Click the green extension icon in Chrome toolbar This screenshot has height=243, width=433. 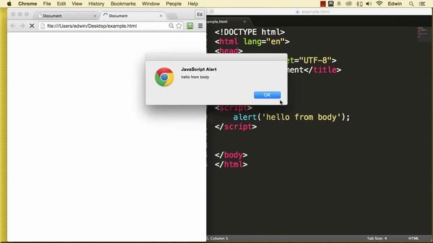coord(190,26)
